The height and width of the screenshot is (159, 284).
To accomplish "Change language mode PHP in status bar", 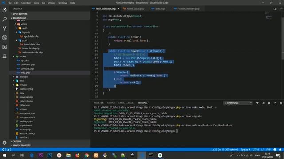I will coord(268,150).
